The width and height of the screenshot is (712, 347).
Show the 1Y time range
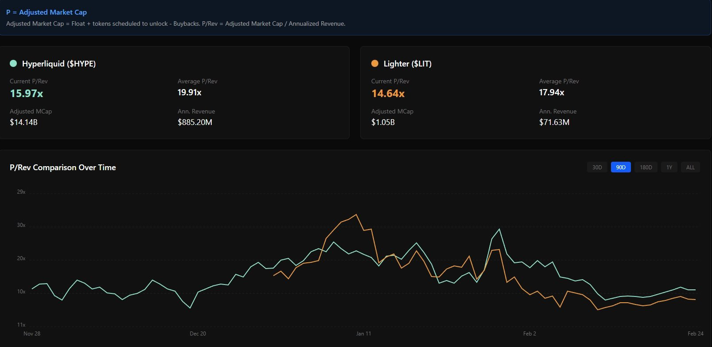pos(669,167)
